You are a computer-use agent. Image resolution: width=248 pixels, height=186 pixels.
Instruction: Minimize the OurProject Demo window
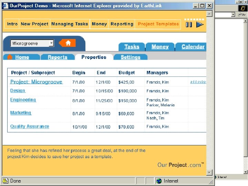click(x=196, y=6)
